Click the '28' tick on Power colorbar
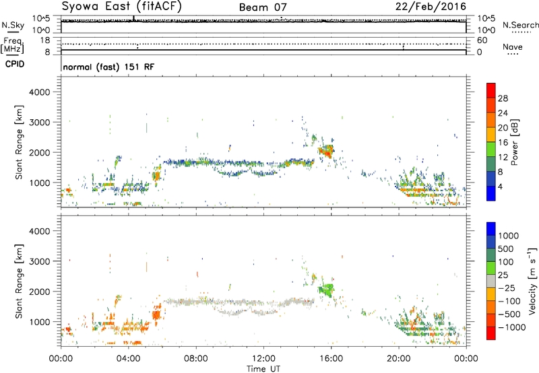Screen dimensions: 539x373 point(503,98)
